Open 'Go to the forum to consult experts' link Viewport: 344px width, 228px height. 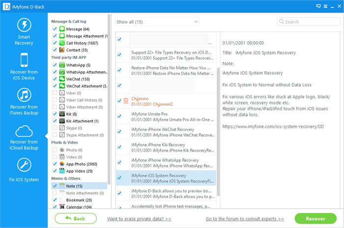click(245, 219)
